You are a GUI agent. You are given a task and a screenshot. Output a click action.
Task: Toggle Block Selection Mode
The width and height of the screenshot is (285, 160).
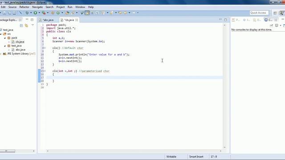click(92, 13)
